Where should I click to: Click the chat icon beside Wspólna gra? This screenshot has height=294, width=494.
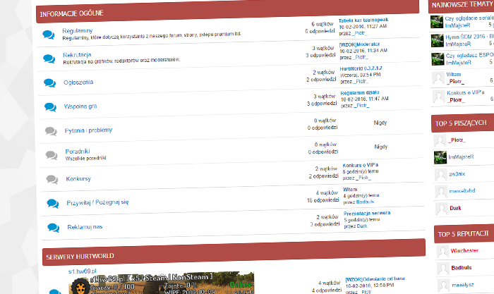50,107
